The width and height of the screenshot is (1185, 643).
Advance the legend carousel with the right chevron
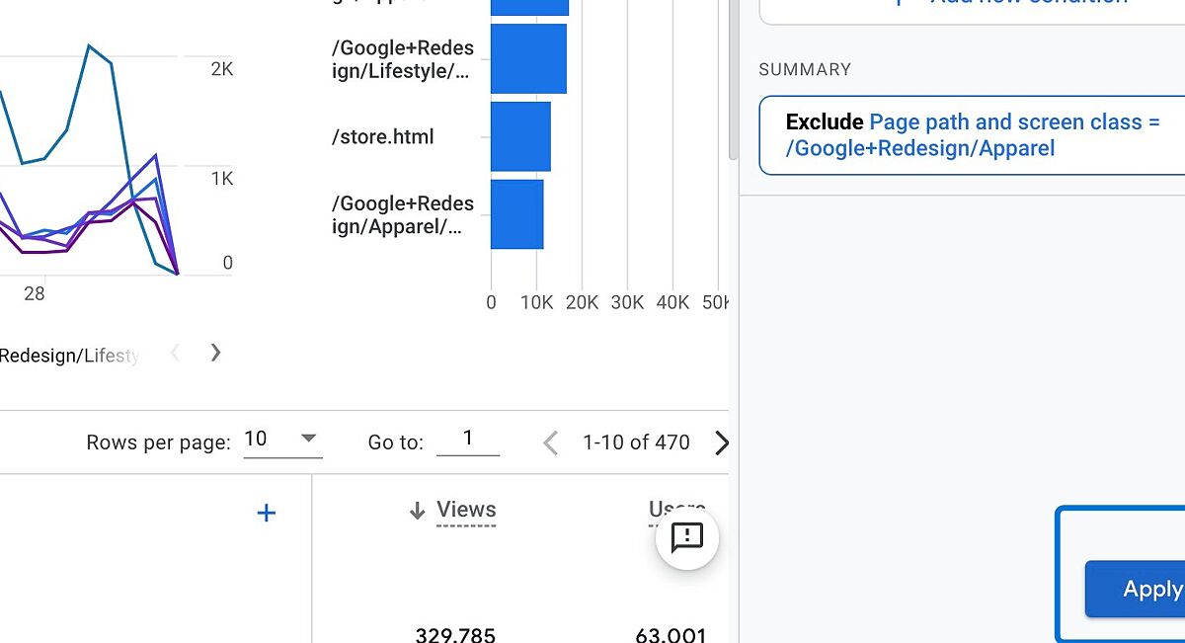(x=215, y=353)
